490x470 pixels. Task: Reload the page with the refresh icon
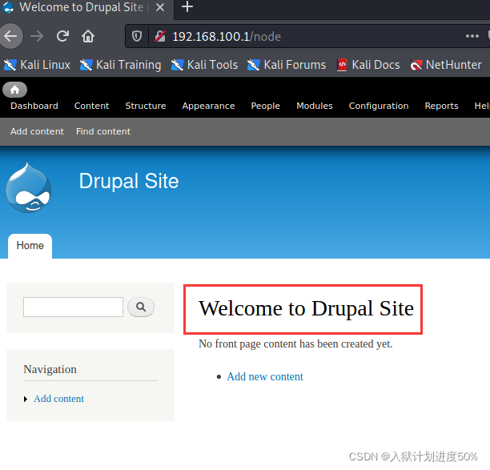(62, 36)
